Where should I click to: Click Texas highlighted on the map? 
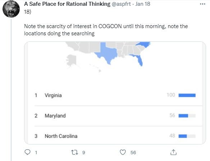coord(108,54)
